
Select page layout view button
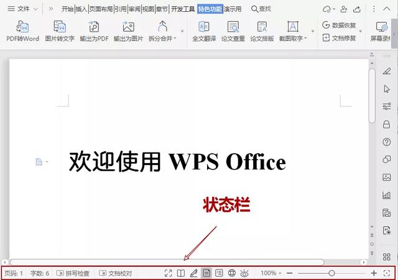click(x=206, y=273)
